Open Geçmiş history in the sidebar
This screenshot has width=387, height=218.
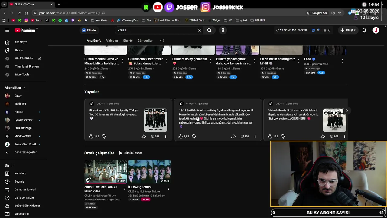[24, 182]
